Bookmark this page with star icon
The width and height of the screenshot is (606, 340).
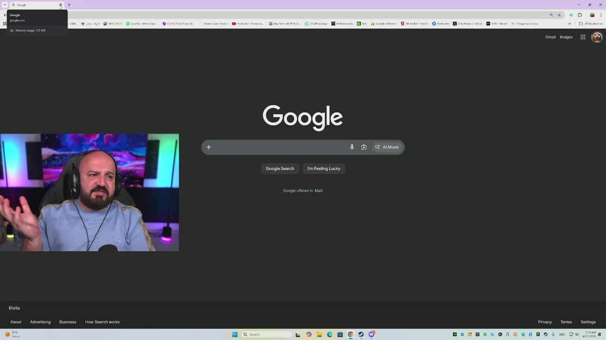click(x=559, y=15)
